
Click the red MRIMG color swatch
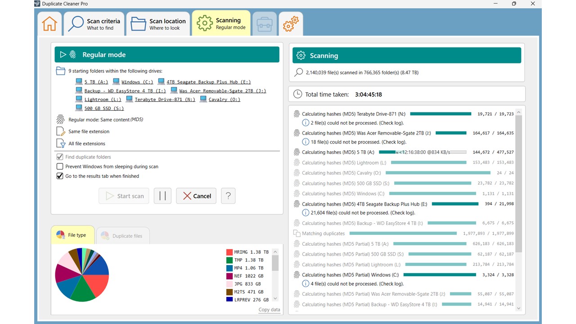[229, 252]
